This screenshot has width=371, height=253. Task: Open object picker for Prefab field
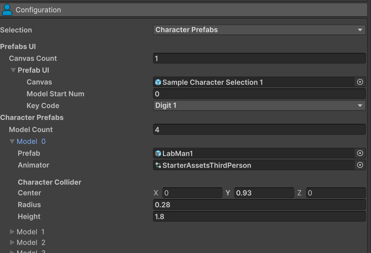click(360, 153)
